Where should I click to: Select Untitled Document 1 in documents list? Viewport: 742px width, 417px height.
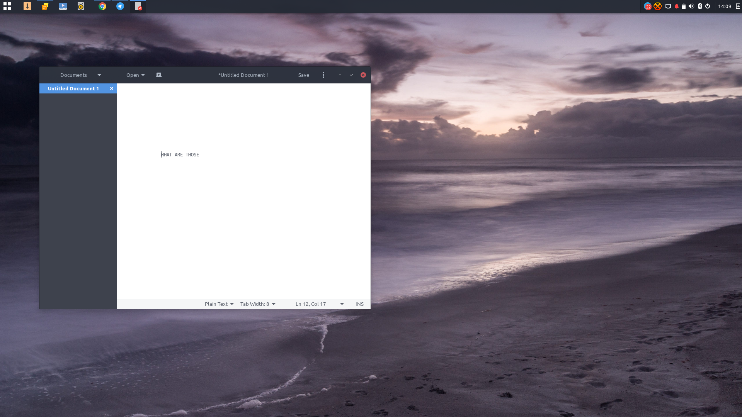coord(73,88)
